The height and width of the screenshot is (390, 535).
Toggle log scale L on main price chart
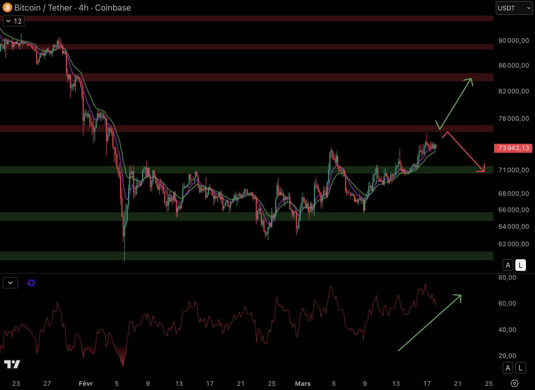tap(520, 265)
